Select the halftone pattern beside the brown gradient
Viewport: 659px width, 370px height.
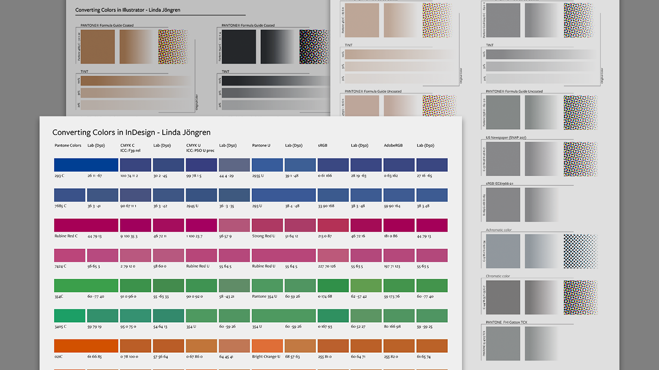pos(173,47)
